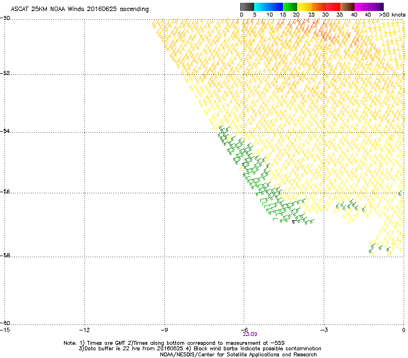Click the legend value '30'
Screen dimensions: 408x358
(x=325, y=15)
